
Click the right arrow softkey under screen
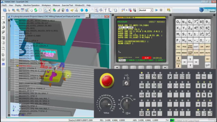(165, 67)
